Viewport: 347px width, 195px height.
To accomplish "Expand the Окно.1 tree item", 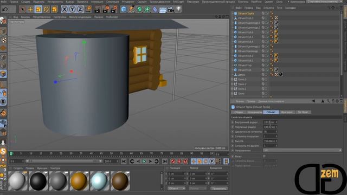I will point(232,89).
